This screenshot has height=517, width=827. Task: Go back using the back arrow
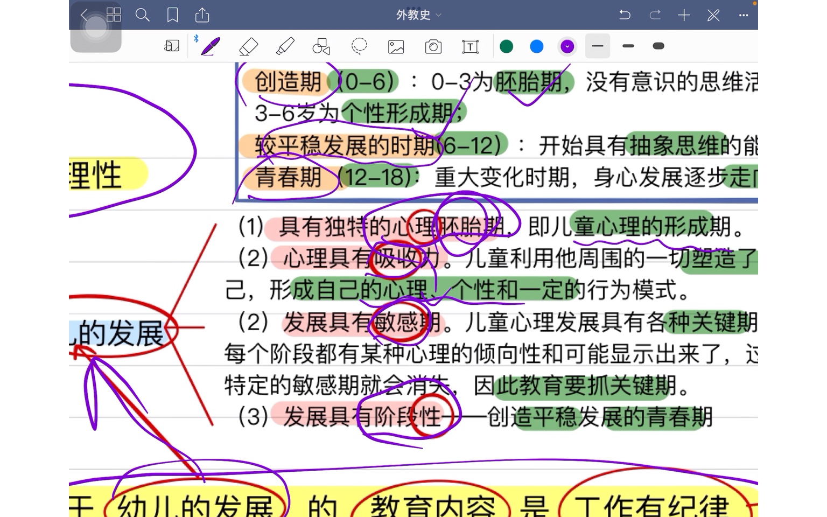click(x=83, y=15)
